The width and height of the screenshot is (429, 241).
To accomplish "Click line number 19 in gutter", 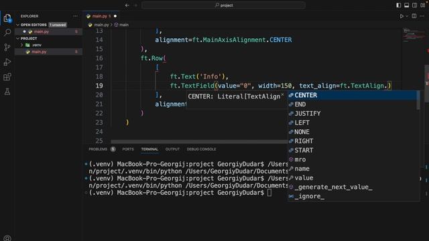I will [99, 86].
